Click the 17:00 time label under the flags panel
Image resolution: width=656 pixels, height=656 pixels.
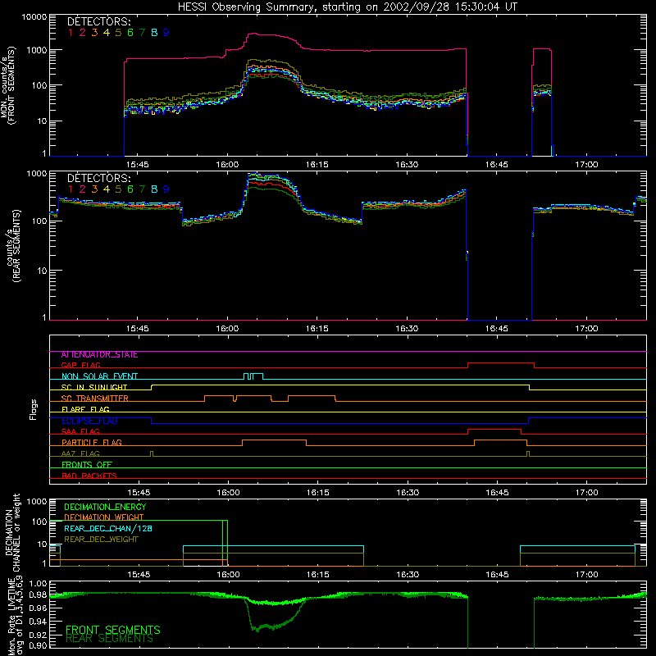coord(586,493)
